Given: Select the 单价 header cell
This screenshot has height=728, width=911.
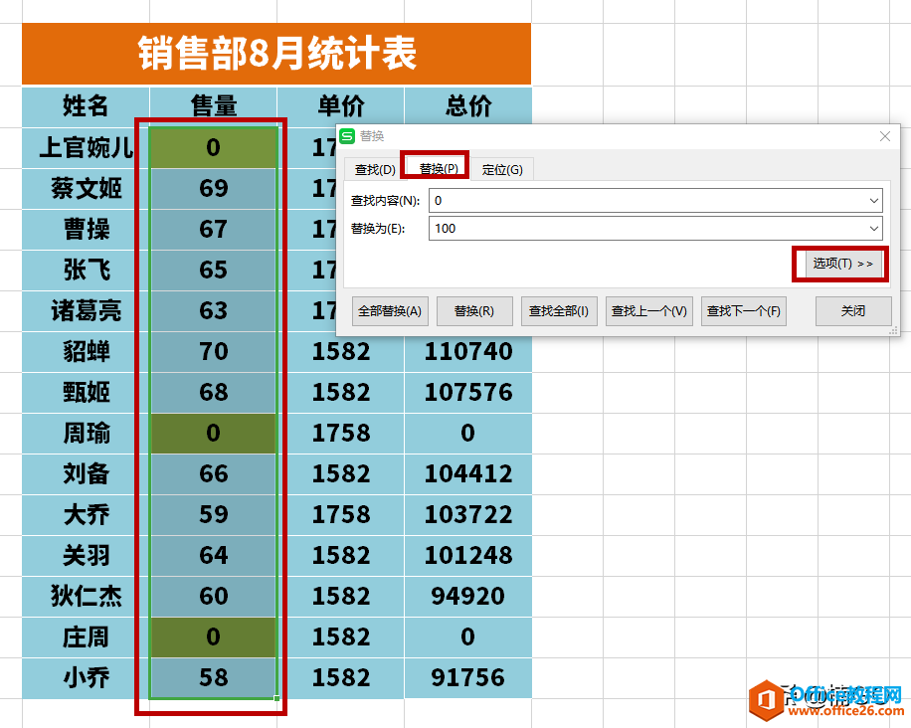Looking at the screenshot, I should [340, 106].
